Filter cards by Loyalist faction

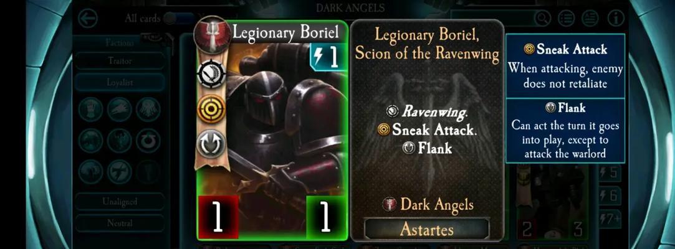120,82
